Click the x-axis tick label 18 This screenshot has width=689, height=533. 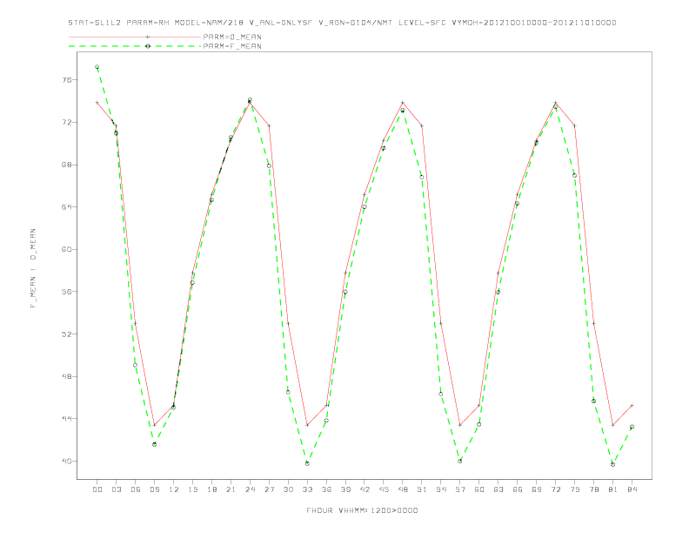coord(211,489)
